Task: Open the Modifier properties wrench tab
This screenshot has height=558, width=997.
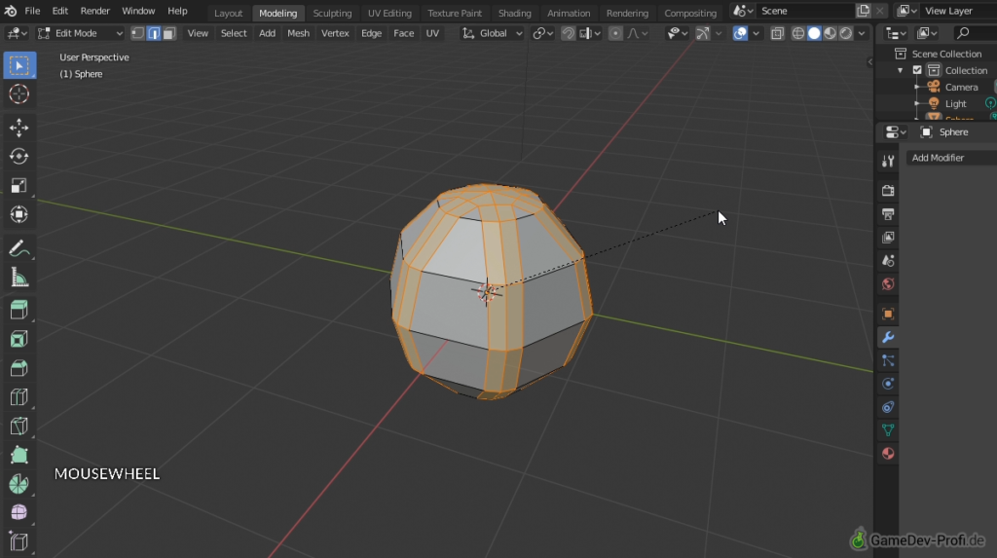Action: click(888, 337)
